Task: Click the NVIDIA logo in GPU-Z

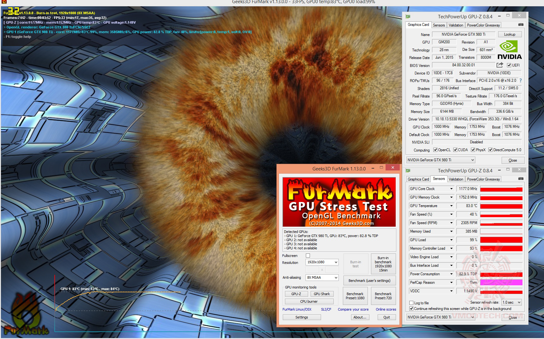Action: coord(509,50)
